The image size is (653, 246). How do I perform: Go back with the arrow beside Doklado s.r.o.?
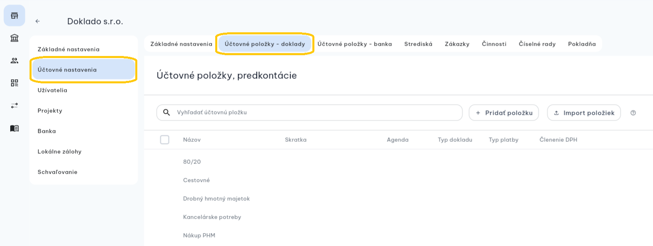click(x=38, y=21)
